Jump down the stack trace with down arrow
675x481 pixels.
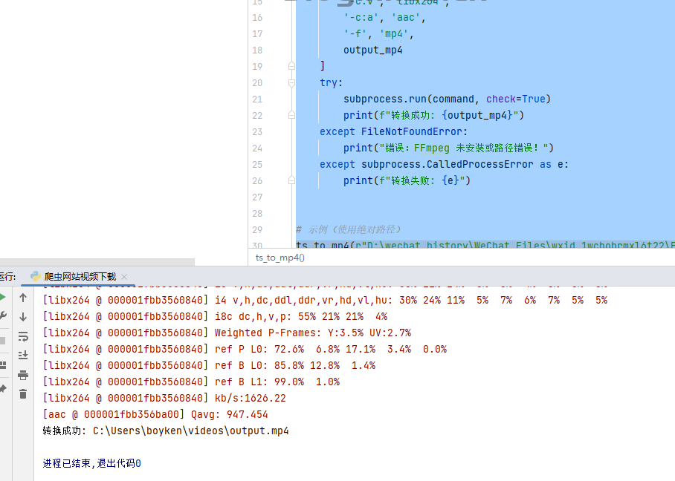tap(23, 317)
